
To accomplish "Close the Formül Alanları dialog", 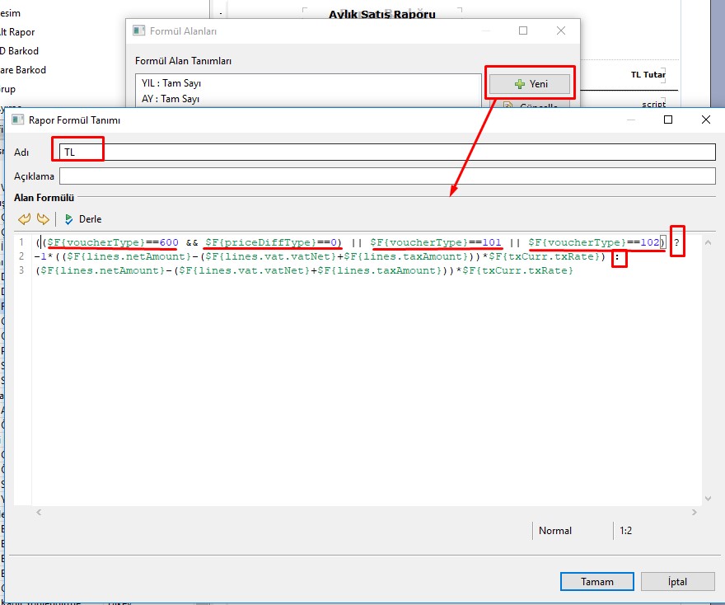I will click(x=561, y=30).
